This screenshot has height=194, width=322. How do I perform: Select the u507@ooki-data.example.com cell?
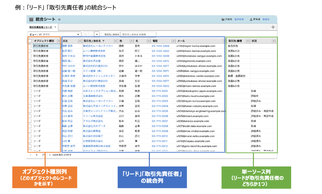tap(194, 126)
